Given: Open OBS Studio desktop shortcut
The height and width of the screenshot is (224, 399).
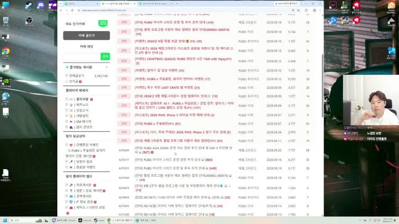Looking at the screenshot, I should click(x=29, y=21).
